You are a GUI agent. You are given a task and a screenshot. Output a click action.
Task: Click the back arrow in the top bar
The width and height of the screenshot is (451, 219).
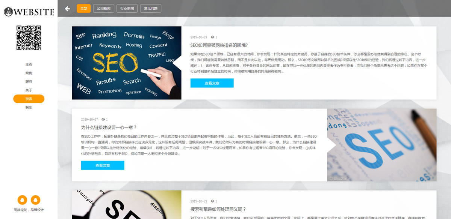coord(67,9)
